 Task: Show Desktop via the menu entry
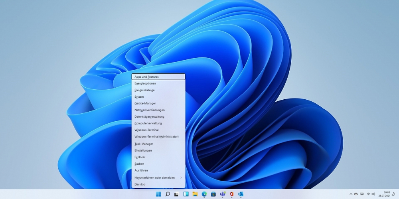(x=158, y=184)
